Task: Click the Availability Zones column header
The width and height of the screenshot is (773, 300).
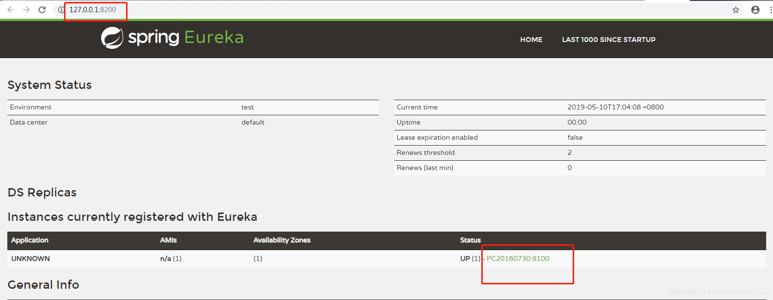Action: (x=282, y=240)
